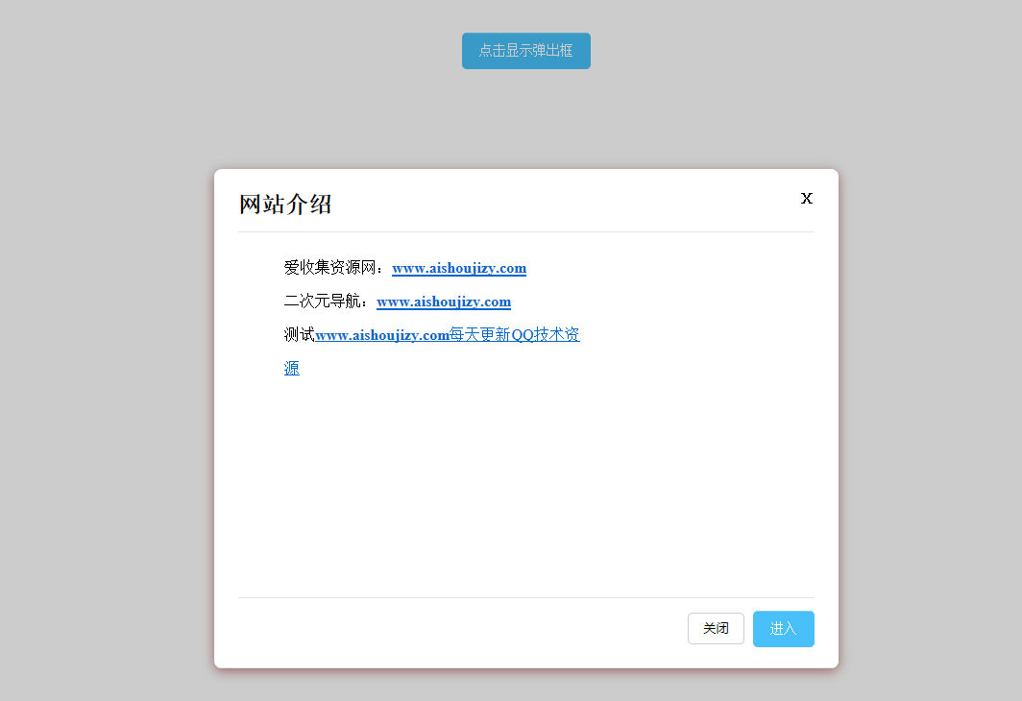Click the first www.aishoujizy.com link
The height and width of the screenshot is (701, 1022).
459,268
